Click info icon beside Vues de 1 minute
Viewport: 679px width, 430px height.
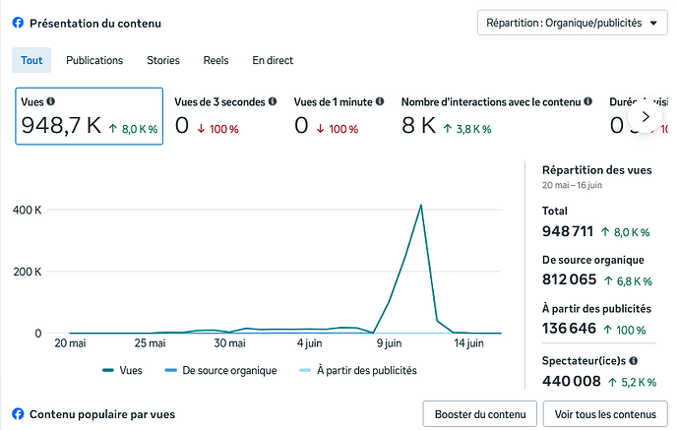(x=380, y=101)
